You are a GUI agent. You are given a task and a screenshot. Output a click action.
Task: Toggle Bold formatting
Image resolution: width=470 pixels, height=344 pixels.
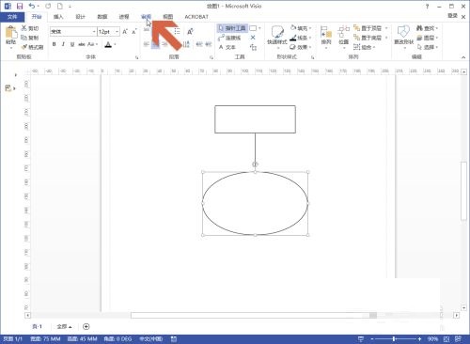coord(55,44)
